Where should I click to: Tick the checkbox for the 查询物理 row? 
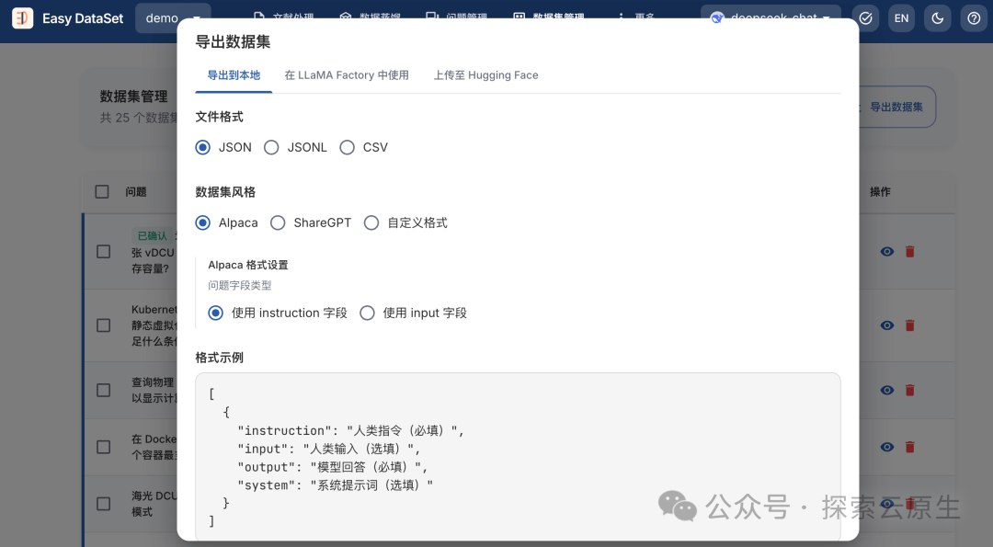coord(103,390)
